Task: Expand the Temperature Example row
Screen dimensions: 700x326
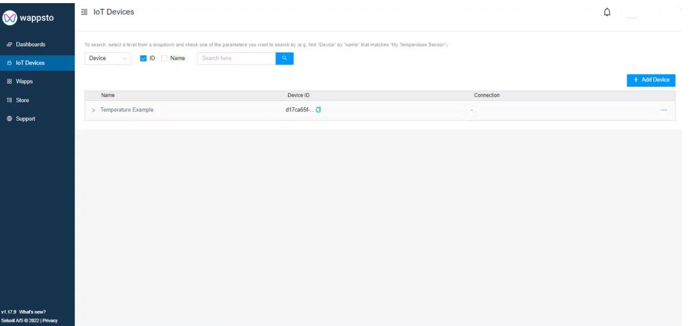Action: 94,110
